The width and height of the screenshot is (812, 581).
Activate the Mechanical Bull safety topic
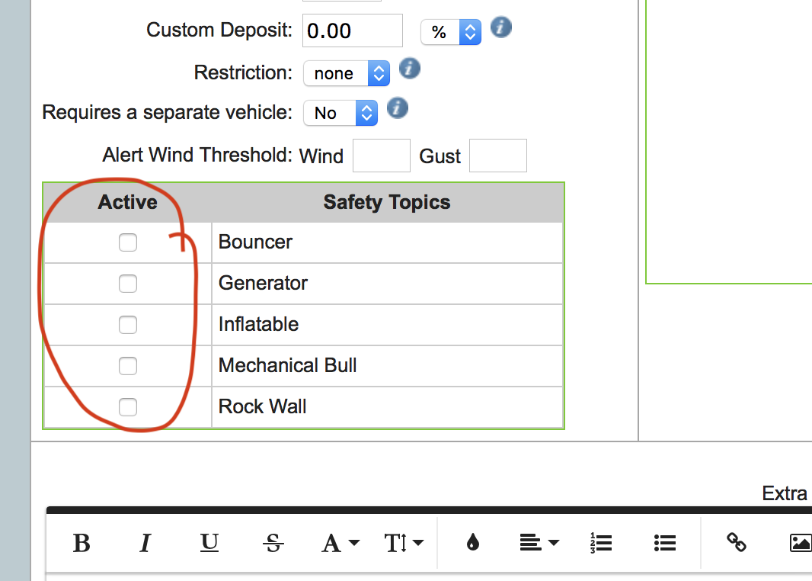coord(128,366)
